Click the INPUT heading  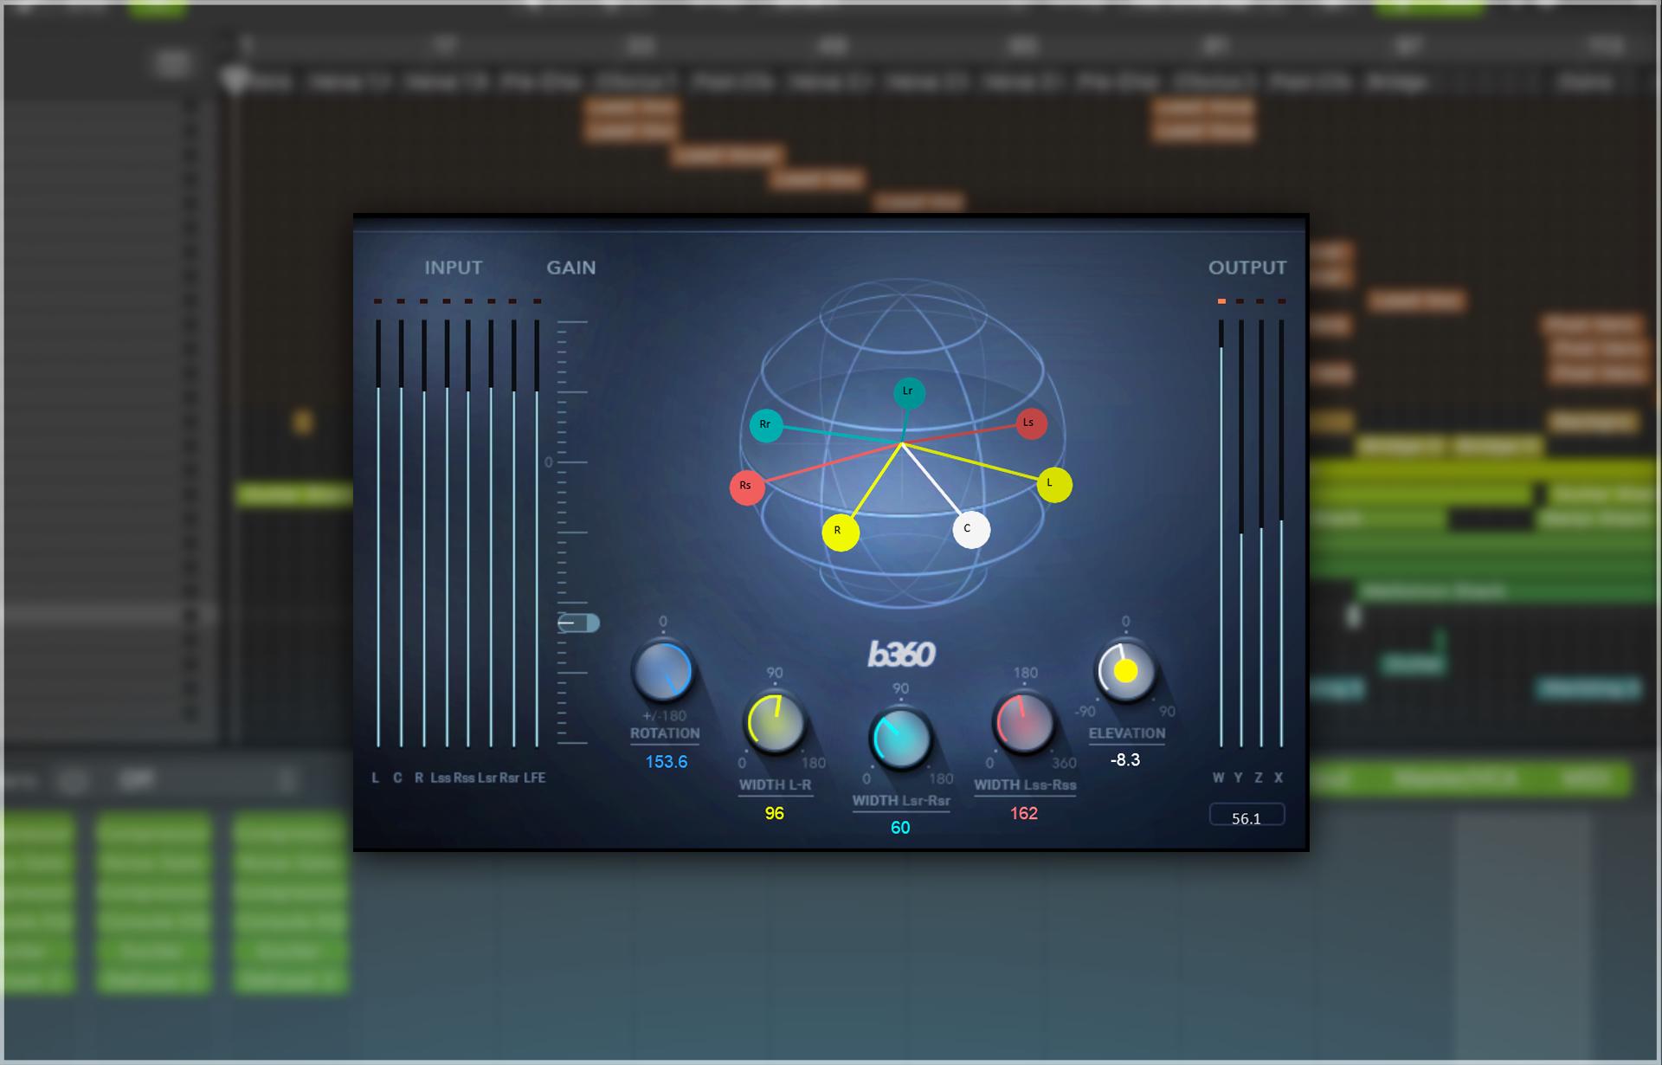click(454, 268)
